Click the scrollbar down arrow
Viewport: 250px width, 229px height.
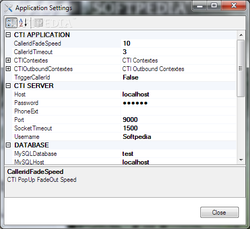(241, 160)
